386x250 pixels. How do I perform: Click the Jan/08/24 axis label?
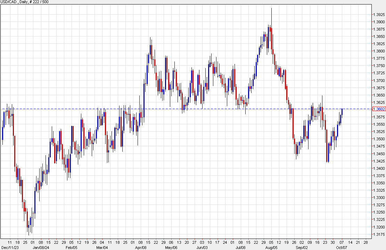pyautogui.click(x=41, y=248)
